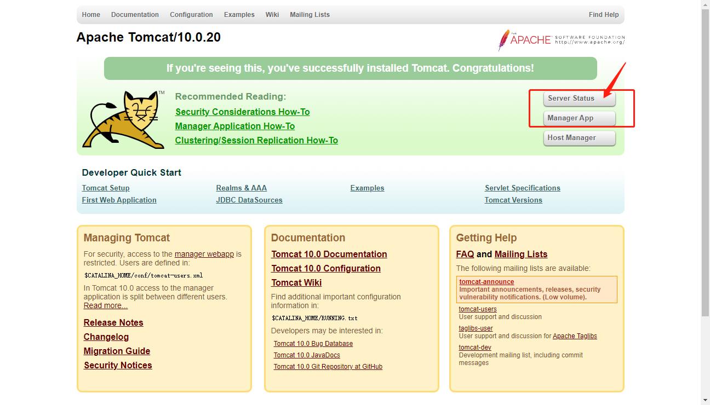The width and height of the screenshot is (710, 405).
Task: Open the Documentation nav item
Action: click(x=135, y=15)
